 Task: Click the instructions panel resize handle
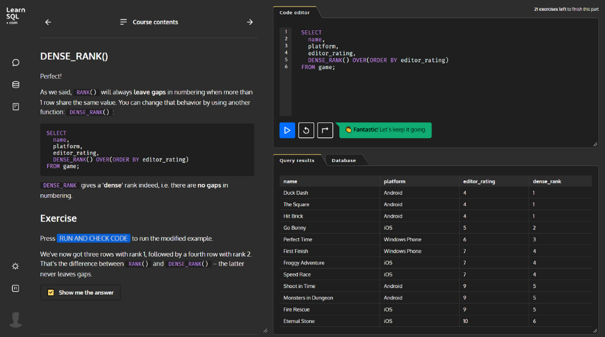tap(266, 331)
